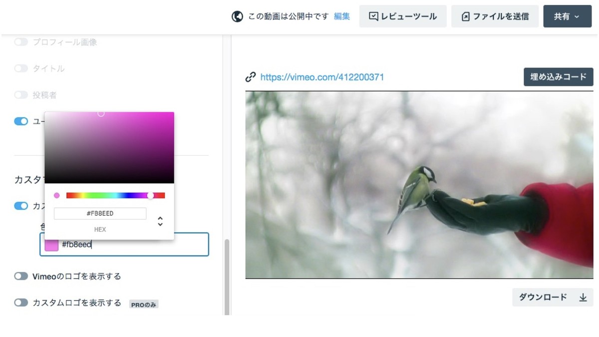This screenshot has width=599, height=337.
Task: Open the vimeo.com/412200371 link
Action: point(322,77)
